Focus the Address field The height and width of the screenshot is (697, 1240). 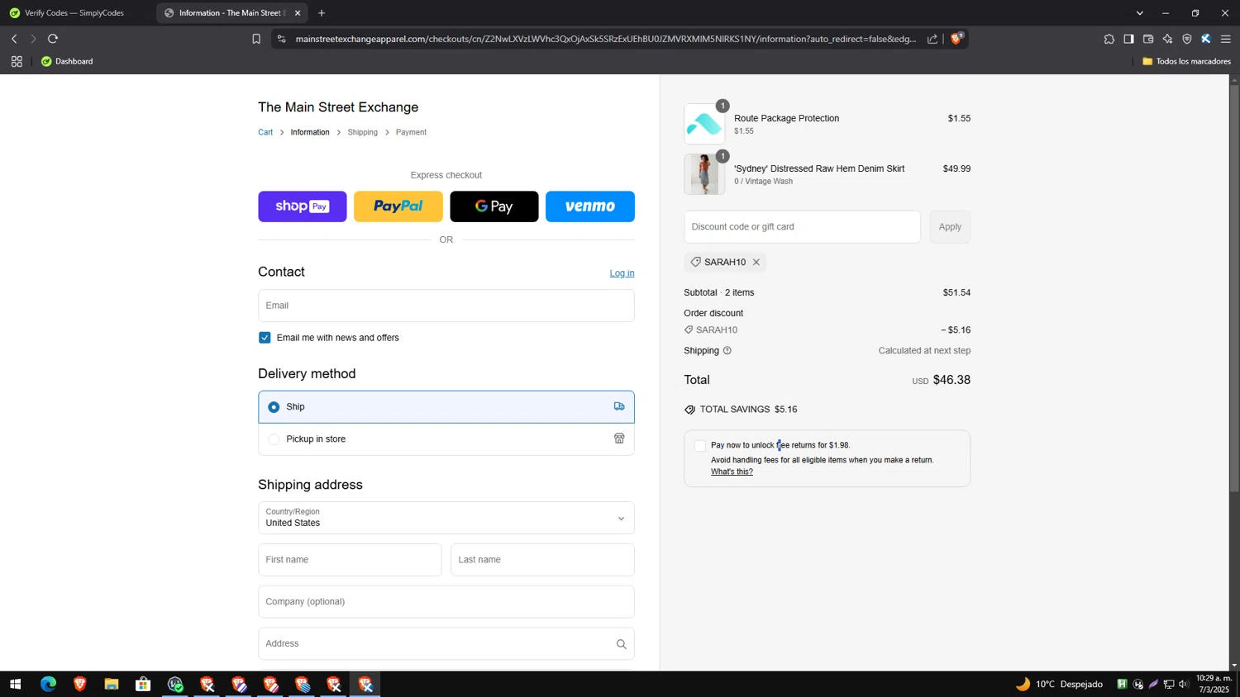(446, 643)
